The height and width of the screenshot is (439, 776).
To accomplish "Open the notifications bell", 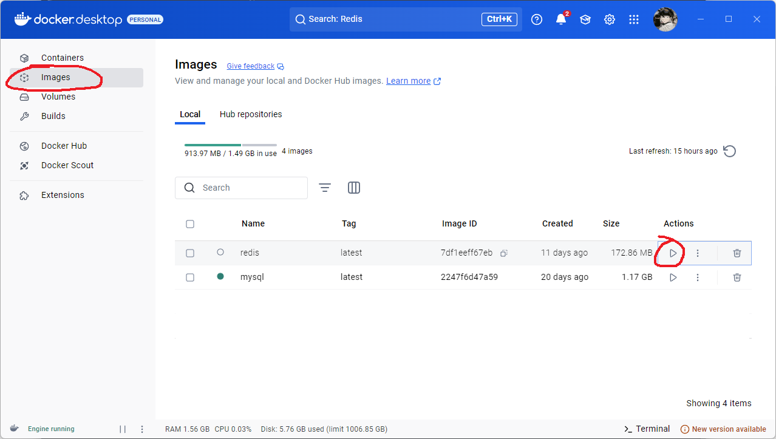I will (x=560, y=19).
